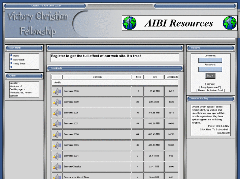The width and height of the screenshot is (240, 179).
Task: Focus the Username input field
Action: click(210, 60)
